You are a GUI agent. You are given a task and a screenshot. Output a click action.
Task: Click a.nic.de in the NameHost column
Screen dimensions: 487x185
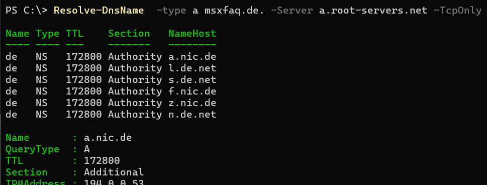tap(192, 57)
